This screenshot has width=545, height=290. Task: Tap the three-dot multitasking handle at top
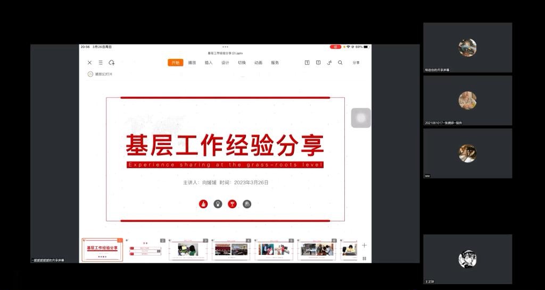(x=225, y=47)
